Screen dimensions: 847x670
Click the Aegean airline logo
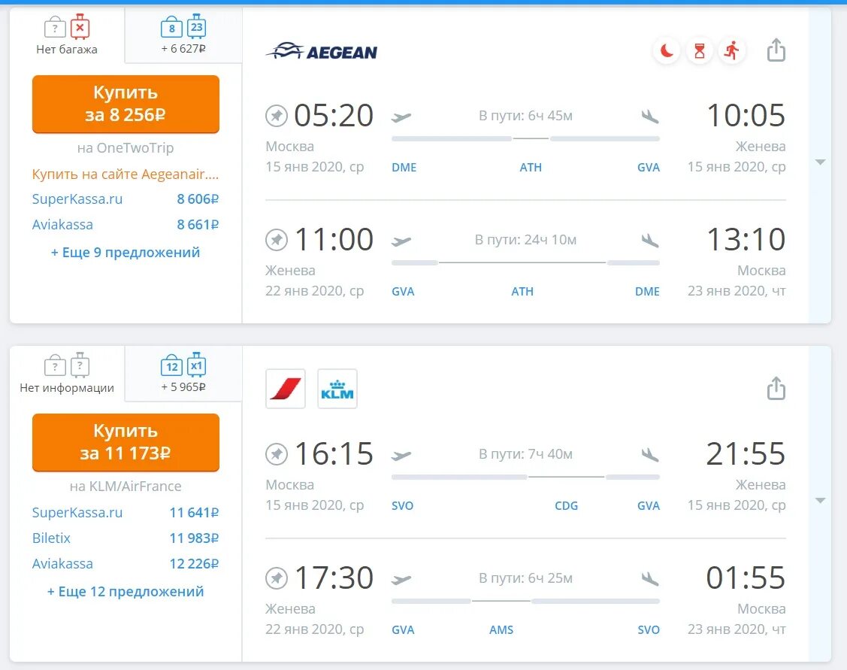(x=322, y=51)
